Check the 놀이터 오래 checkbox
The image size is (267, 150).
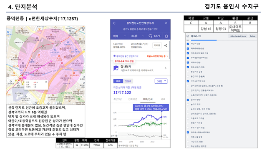[x=188, y=105]
